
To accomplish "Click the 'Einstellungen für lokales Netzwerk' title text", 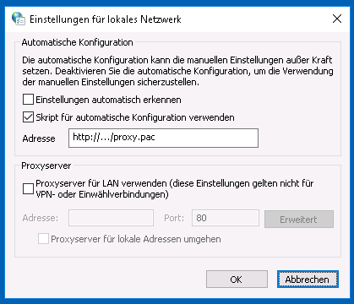I will pyautogui.click(x=106, y=19).
